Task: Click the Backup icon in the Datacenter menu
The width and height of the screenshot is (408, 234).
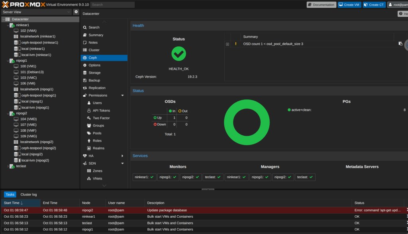Action: [84, 80]
